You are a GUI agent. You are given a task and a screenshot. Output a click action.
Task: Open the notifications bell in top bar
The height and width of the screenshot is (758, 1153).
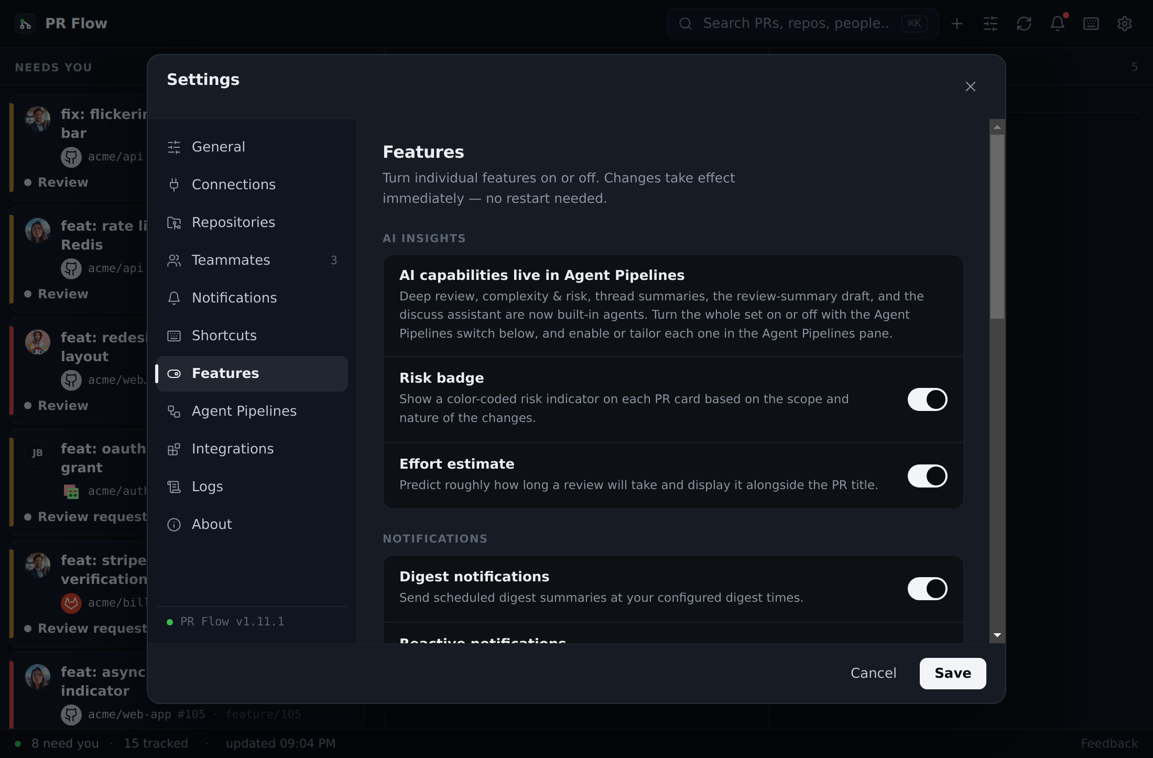click(1058, 24)
